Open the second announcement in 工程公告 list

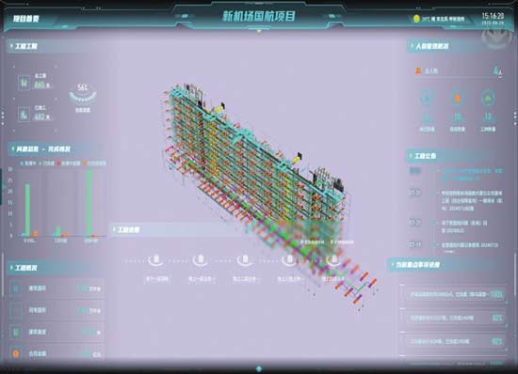[473, 201]
